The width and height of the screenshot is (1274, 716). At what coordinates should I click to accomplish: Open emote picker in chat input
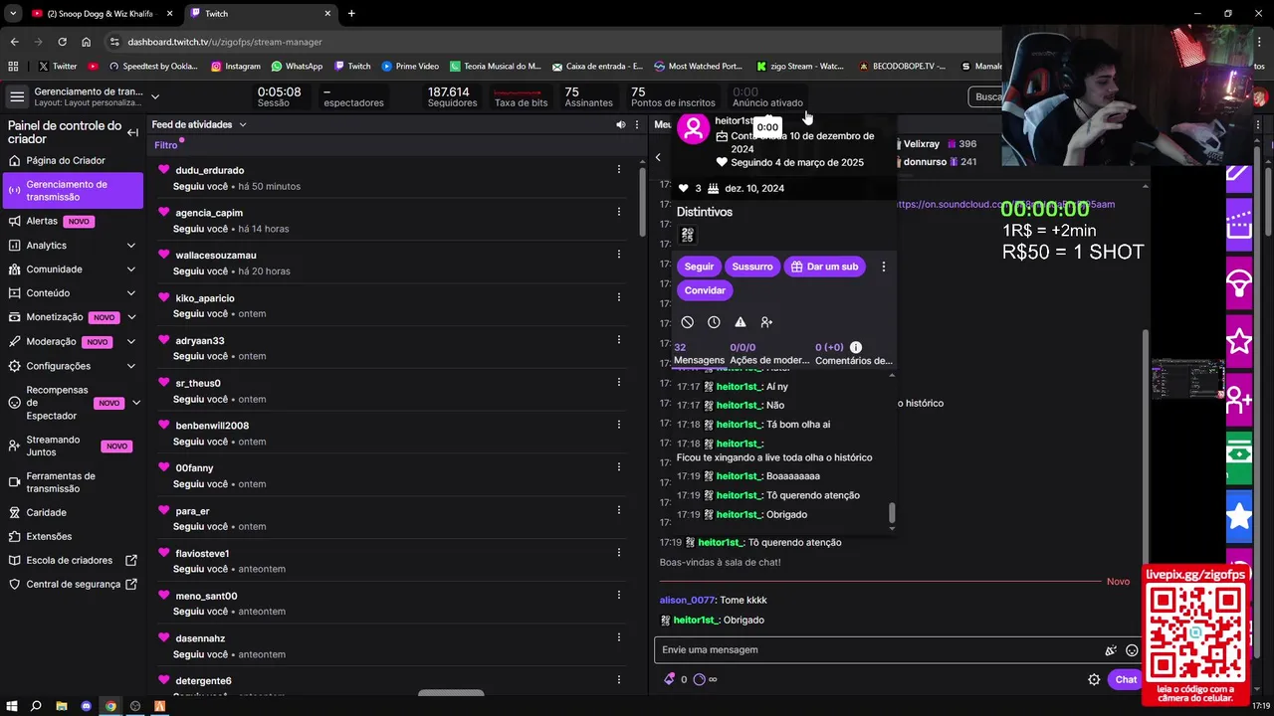[1132, 650]
